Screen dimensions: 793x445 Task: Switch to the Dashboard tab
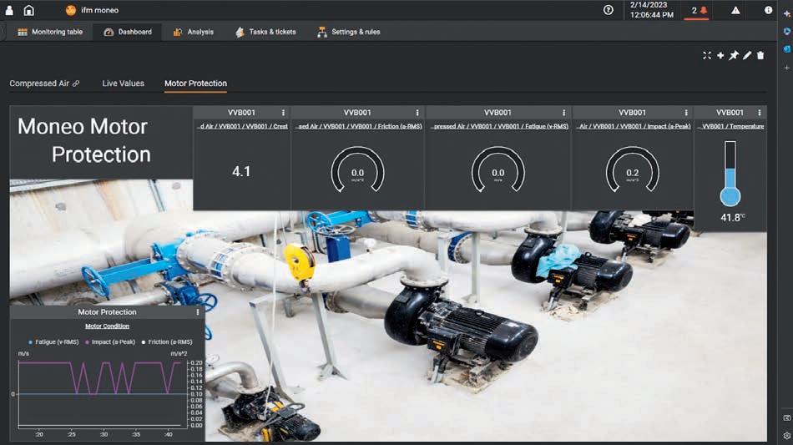(x=128, y=32)
